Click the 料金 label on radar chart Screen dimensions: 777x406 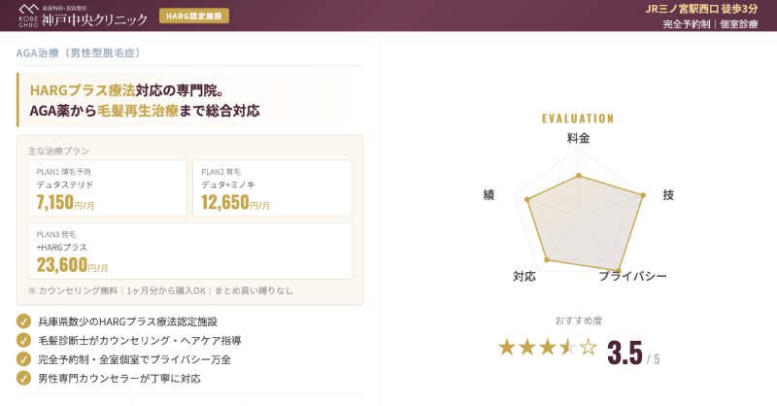578,139
